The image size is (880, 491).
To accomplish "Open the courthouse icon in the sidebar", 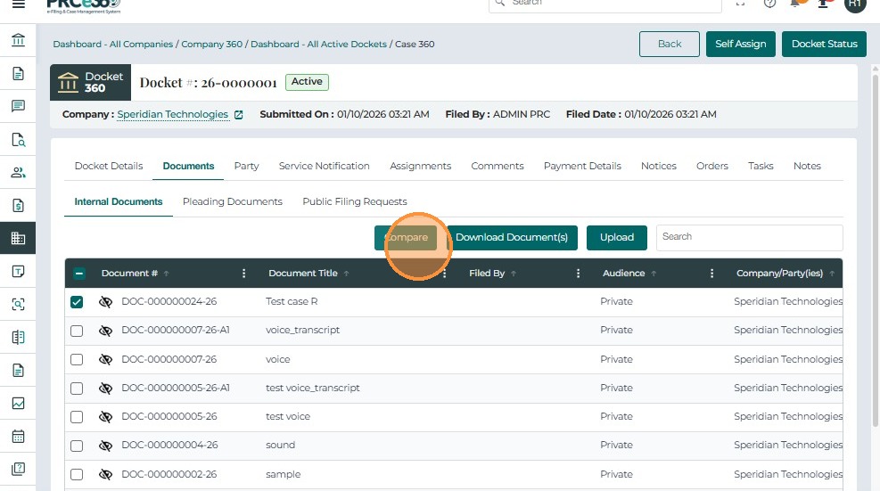I will (x=18, y=40).
